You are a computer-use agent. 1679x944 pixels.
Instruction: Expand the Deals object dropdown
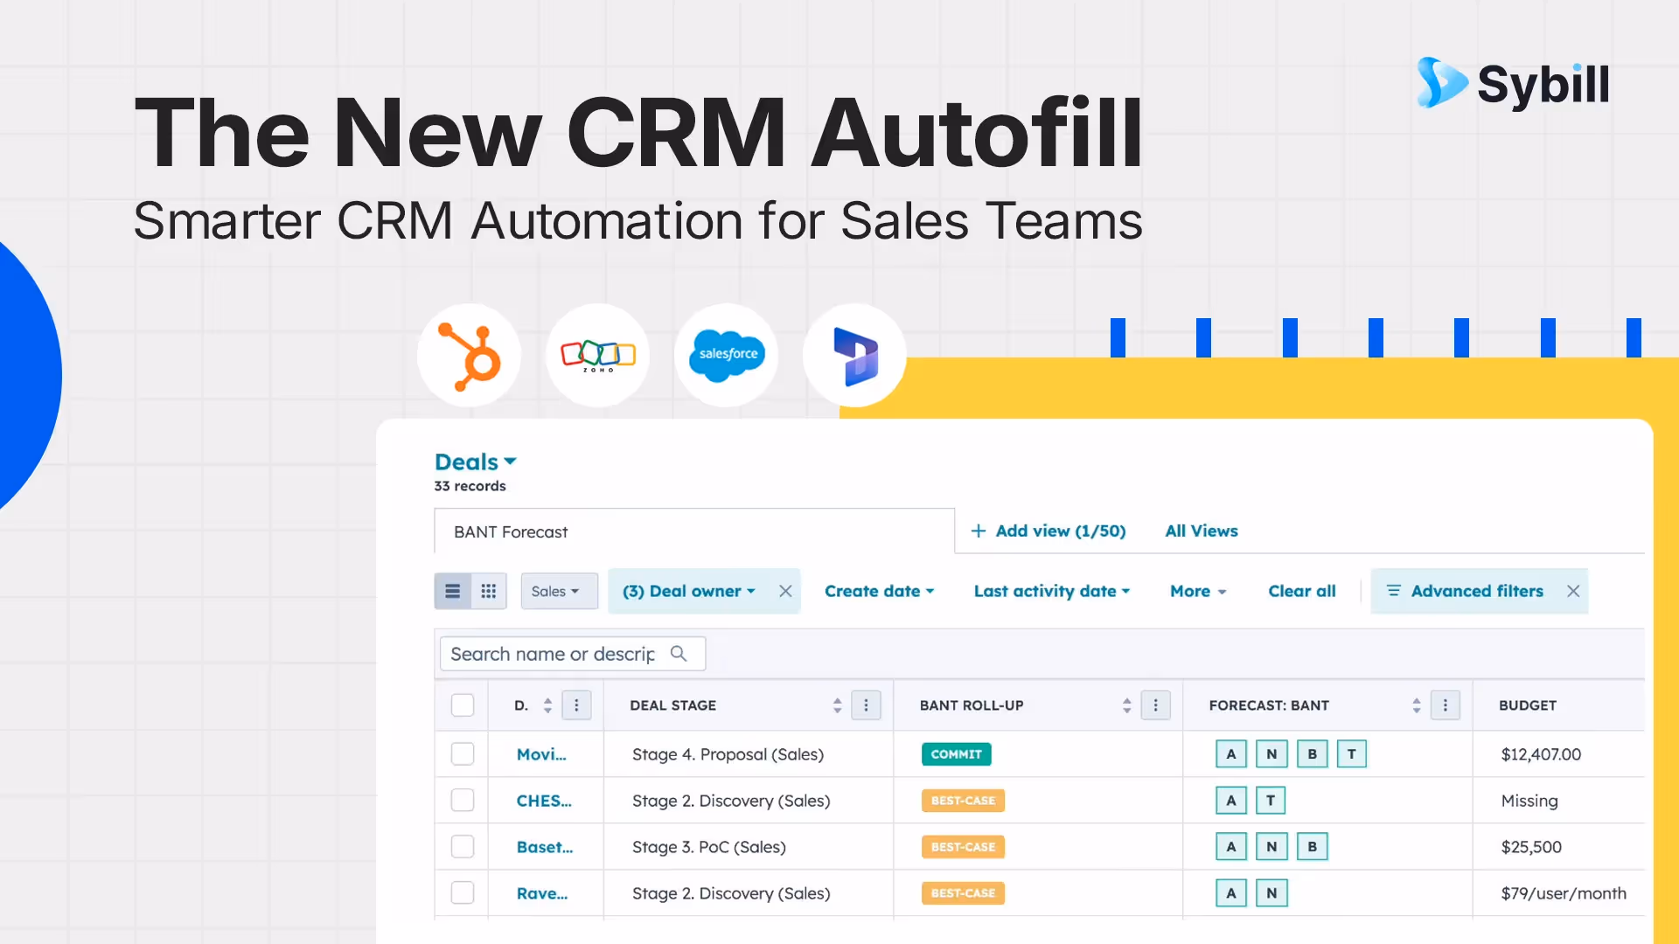(476, 462)
